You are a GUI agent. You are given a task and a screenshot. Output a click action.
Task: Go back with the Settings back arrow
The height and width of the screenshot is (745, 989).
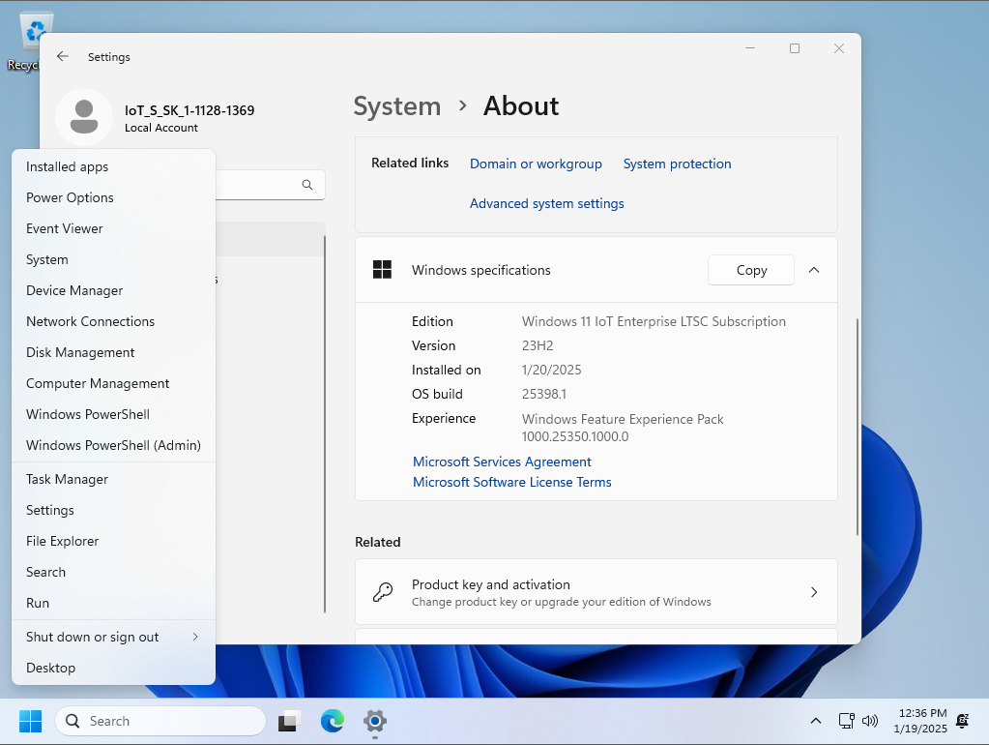pyautogui.click(x=63, y=56)
